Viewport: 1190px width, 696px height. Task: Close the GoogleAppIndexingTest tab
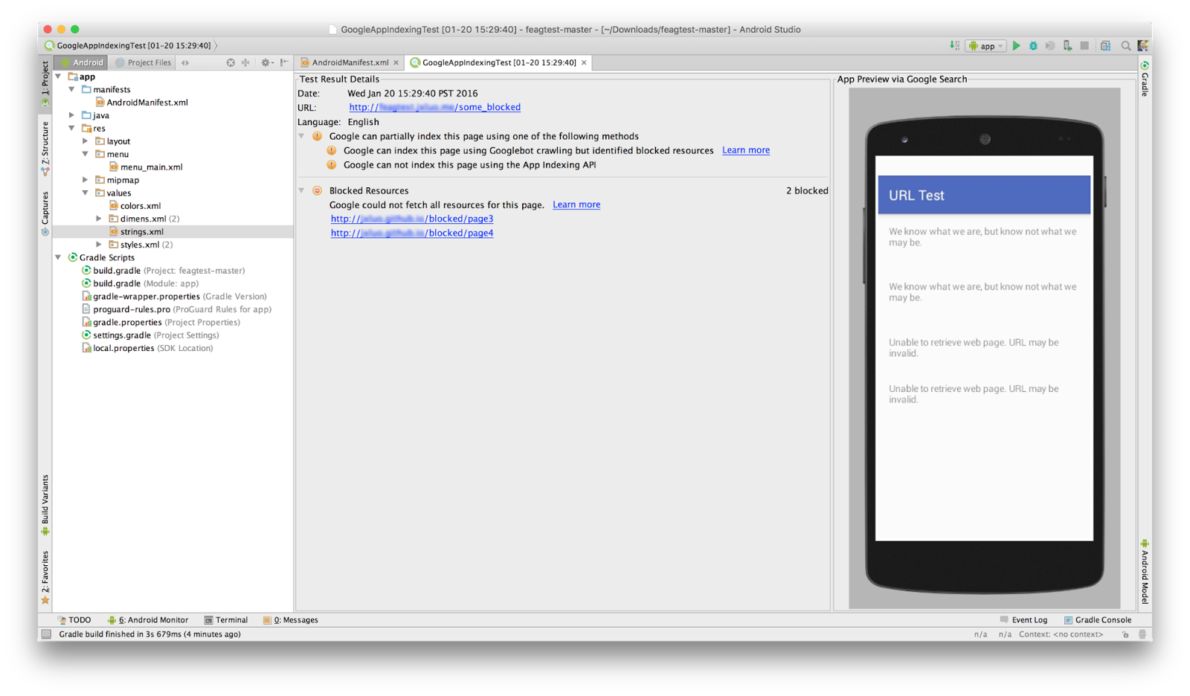coord(584,62)
